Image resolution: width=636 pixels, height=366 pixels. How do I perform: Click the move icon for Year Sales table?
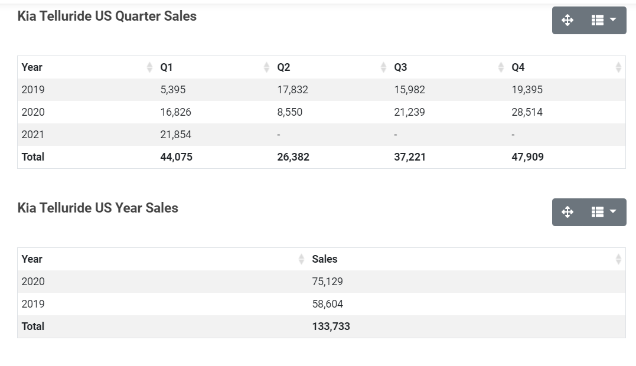[x=567, y=212]
